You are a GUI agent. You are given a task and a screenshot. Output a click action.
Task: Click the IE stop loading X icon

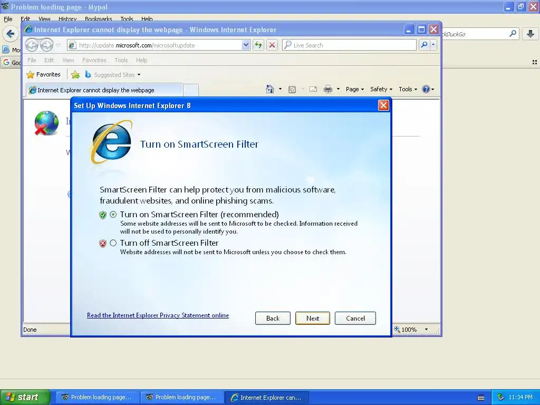(x=272, y=45)
